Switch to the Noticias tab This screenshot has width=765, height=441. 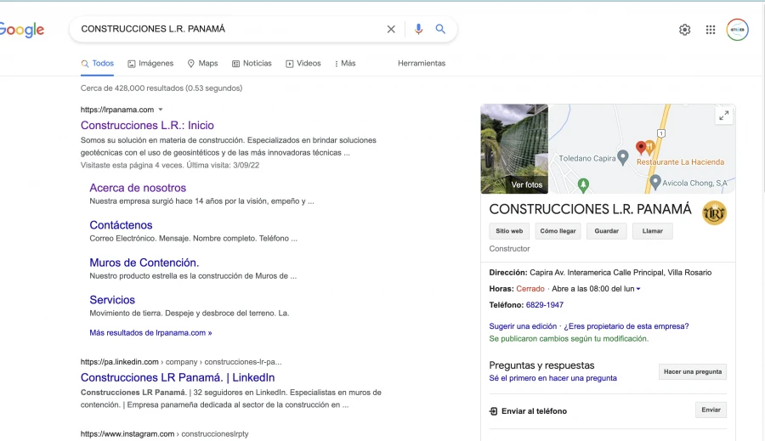[x=252, y=64]
